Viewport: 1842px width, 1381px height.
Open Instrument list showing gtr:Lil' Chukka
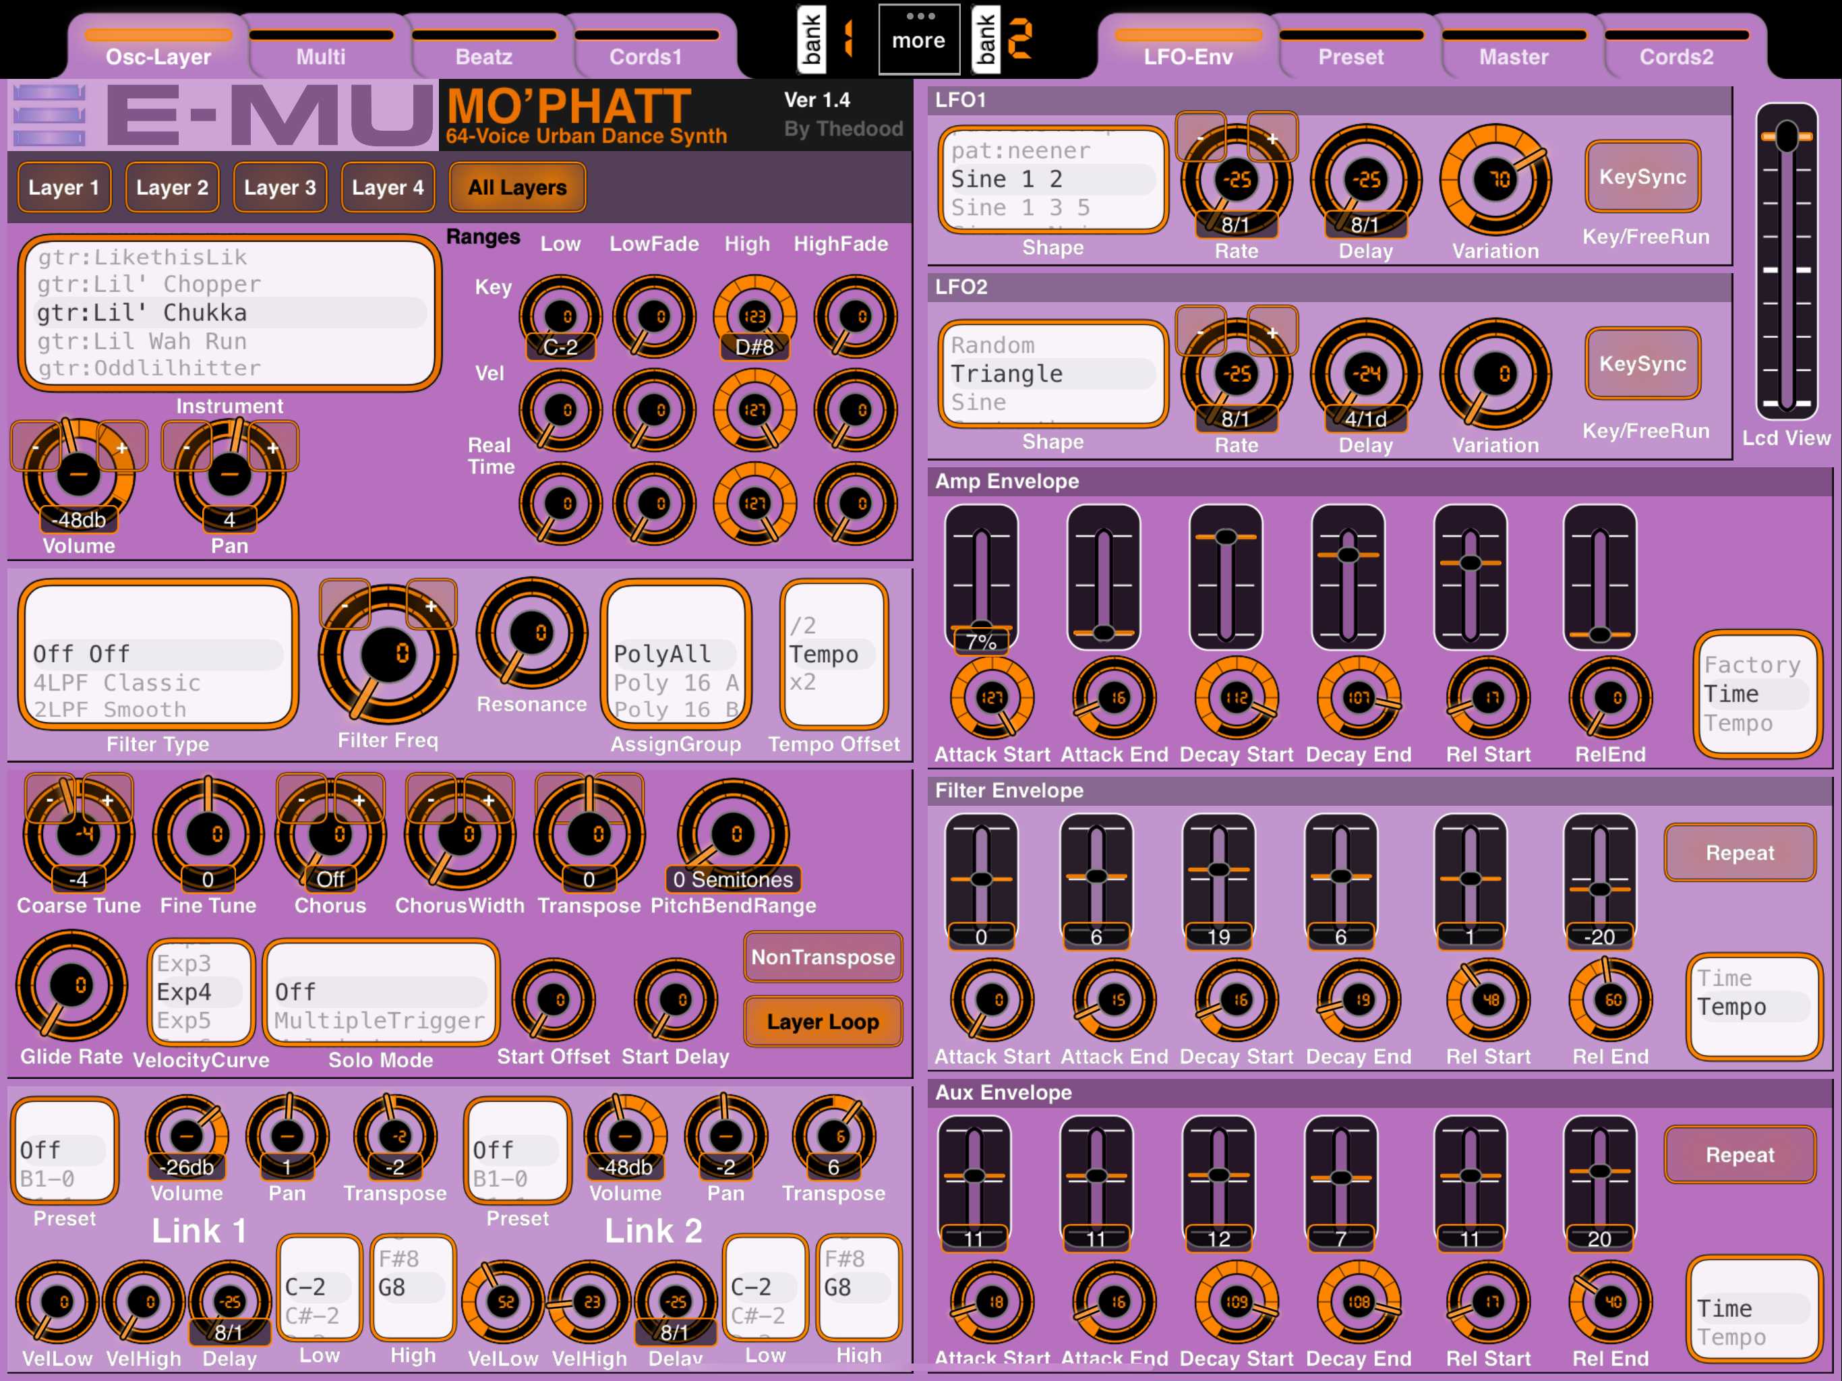click(x=230, y=312)
